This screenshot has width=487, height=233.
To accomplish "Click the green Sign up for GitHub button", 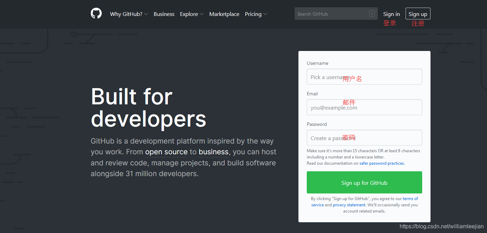I will click(x=364, y=182).
